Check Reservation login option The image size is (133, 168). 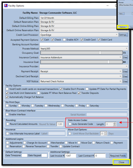click(8, 146)
